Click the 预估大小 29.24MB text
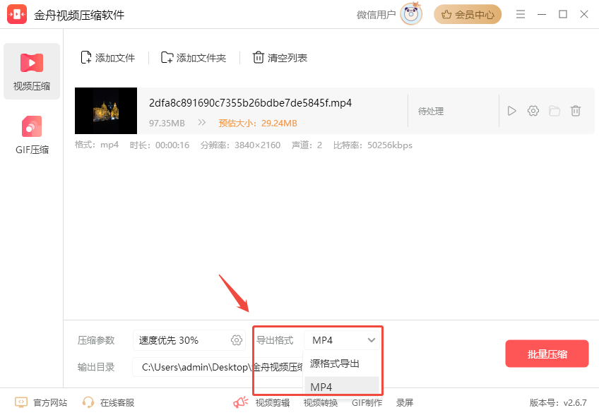Viewport: 599px width, 415px height. click(x=258, y=124)
